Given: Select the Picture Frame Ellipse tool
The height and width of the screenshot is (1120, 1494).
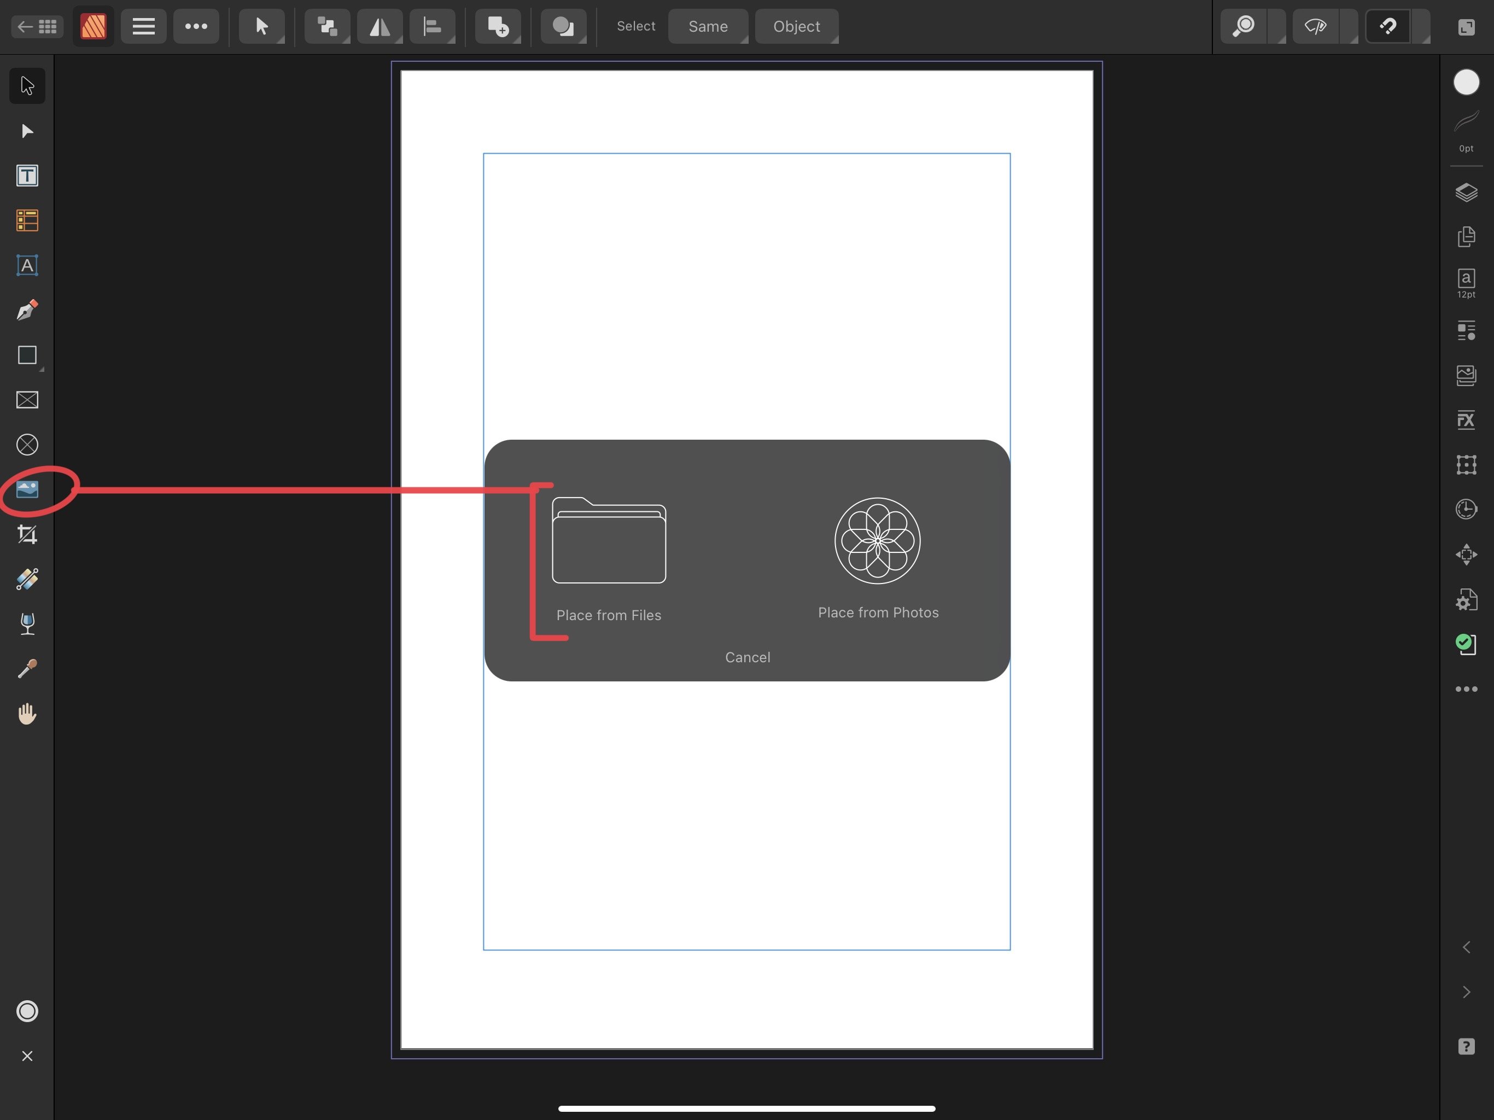Looking at the screenshot, I should (x=27, y=445).
